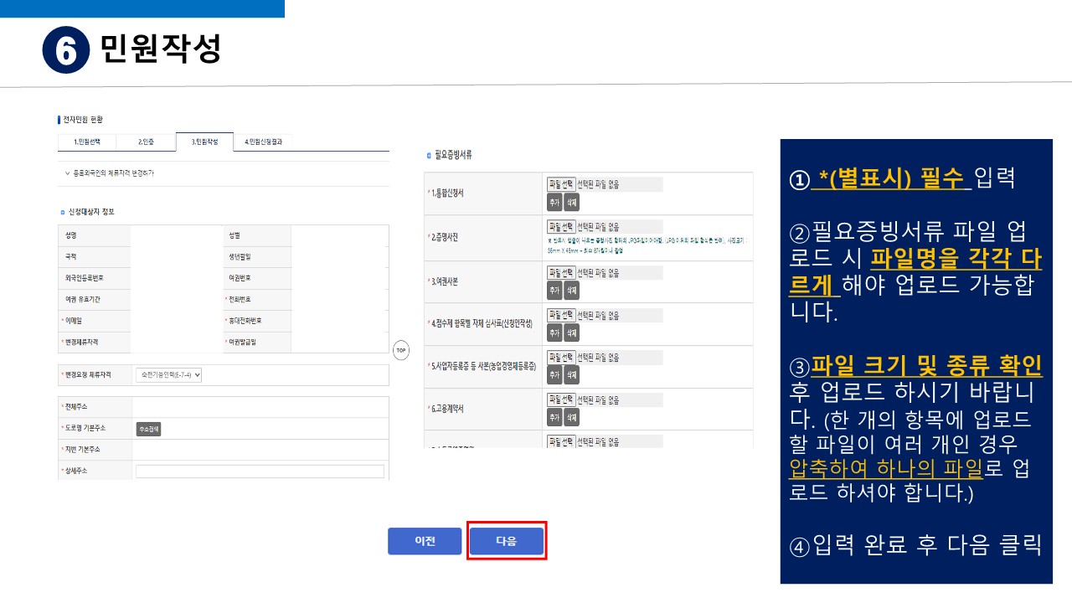Click 삭제 button for 6.고용계약서
This screenshot has width=1072, height=603.
[571, 417]
